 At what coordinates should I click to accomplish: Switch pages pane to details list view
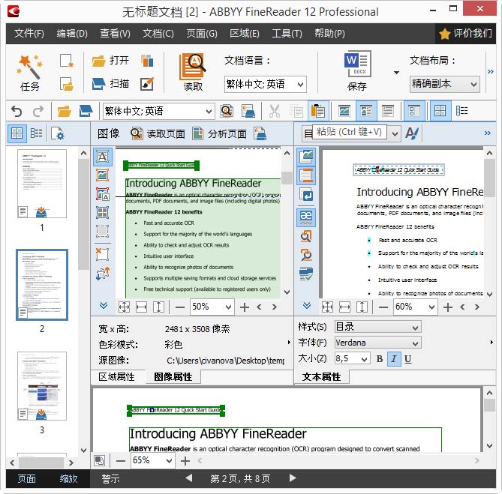[36, 133]
